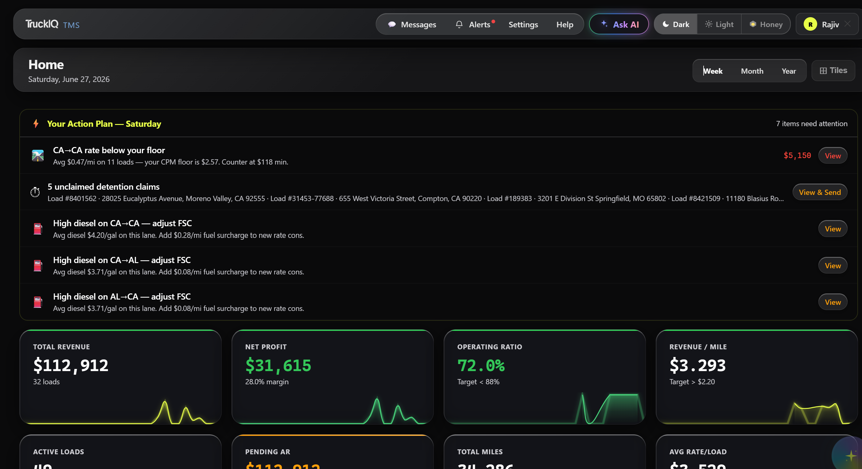Image resolution: width=862 pixels, height=469 pixels.
Task: Click the Home page heading
Action: [46, 64]
